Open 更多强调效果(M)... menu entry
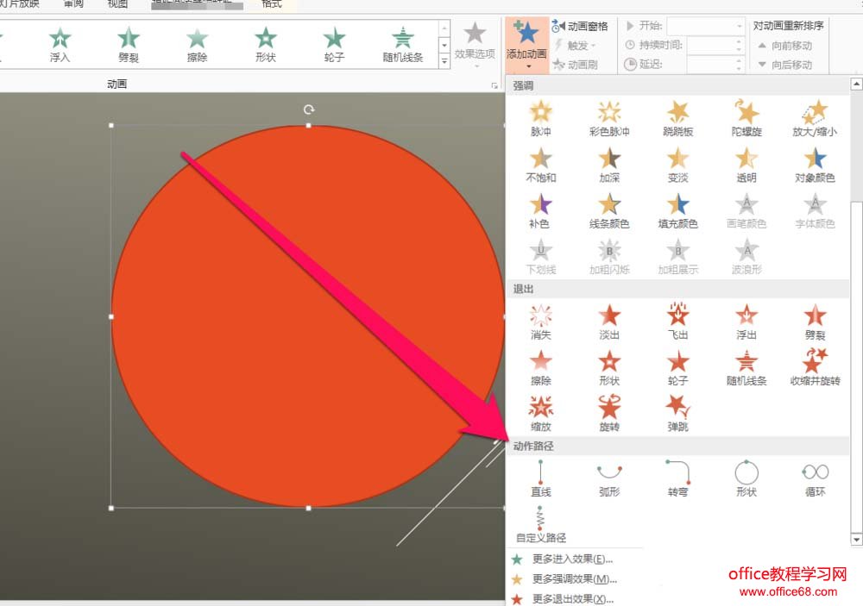The width and height of the screenshot is (863, 606). [x=574, y=579]
